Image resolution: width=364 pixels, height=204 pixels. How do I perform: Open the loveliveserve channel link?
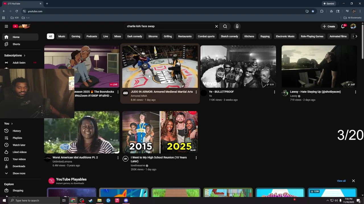pos(138,165)
